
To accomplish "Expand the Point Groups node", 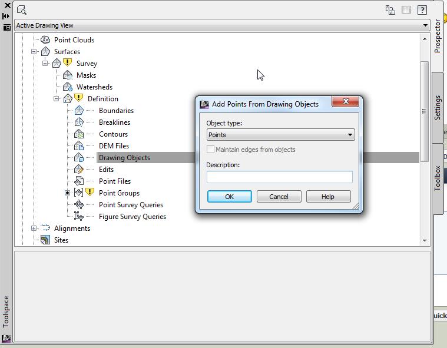I will point(67,193).
